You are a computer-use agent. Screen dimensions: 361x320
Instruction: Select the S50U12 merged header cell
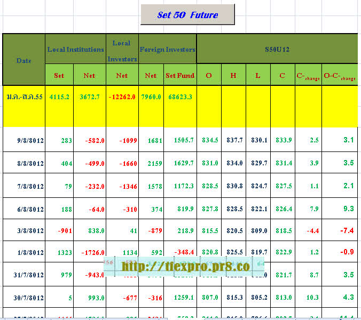click(x=277, y=49)
